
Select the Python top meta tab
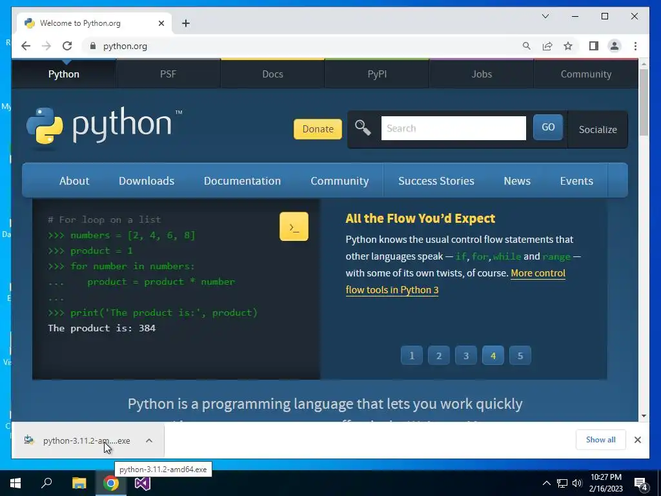point(64,74)
